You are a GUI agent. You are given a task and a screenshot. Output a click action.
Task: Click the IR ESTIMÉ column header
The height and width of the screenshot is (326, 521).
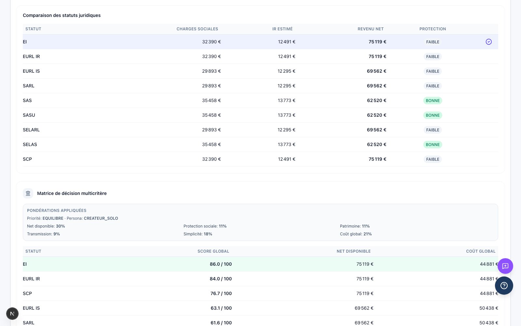point(282,29)
